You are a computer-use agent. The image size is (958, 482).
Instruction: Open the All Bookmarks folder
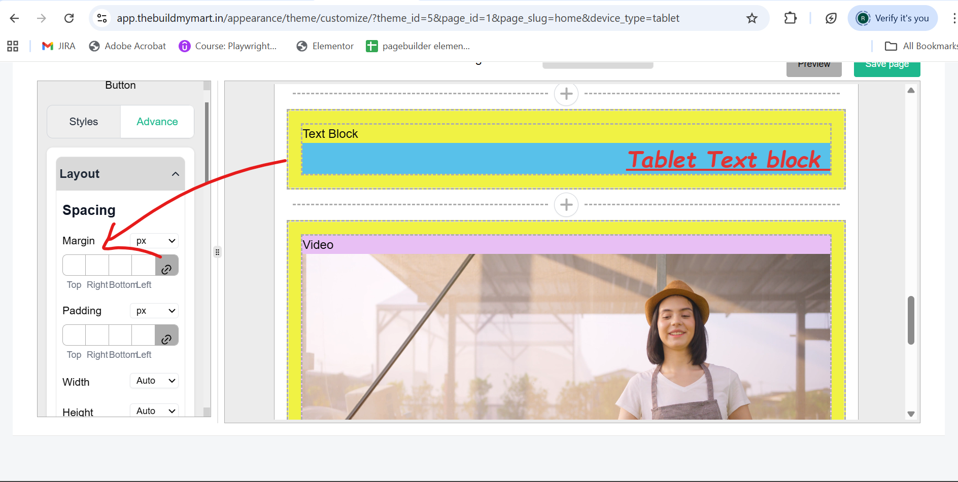(921, 46)
